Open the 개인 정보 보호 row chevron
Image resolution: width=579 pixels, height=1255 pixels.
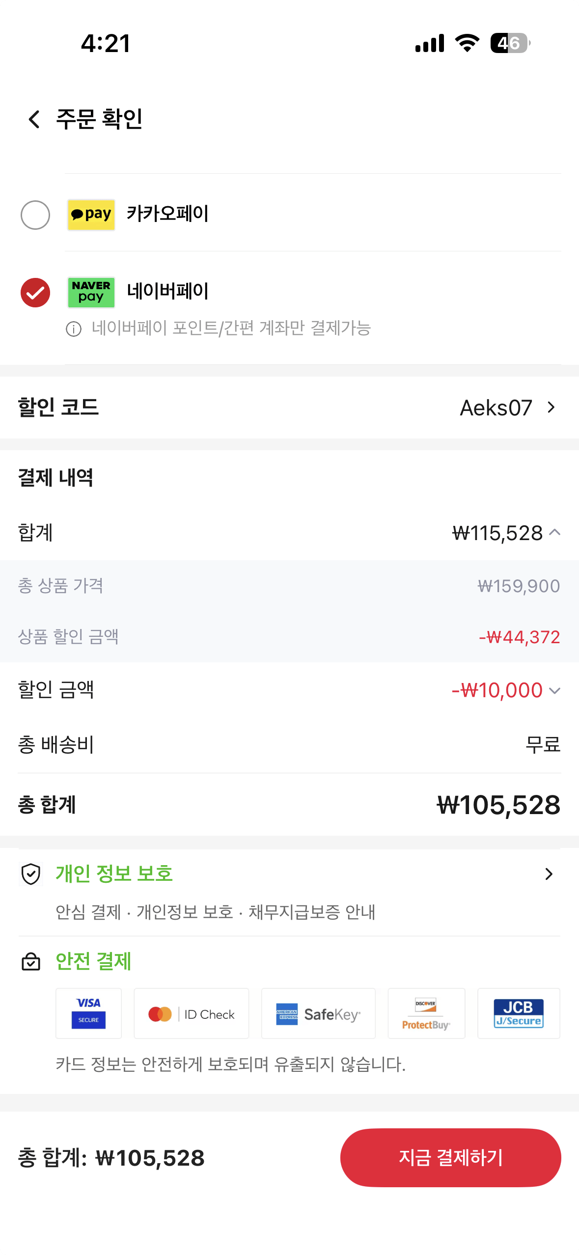549,874
